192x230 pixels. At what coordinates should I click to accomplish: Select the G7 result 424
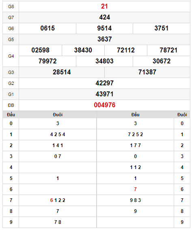point(104,17)
